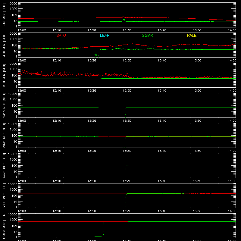Click 13:10 time label under 610 MHz plot
This screenshot has height=241, width=241.
tap(57, 91)
